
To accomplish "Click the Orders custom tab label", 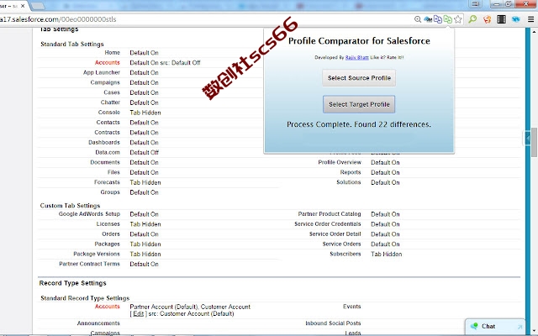I will click(111, 234).
